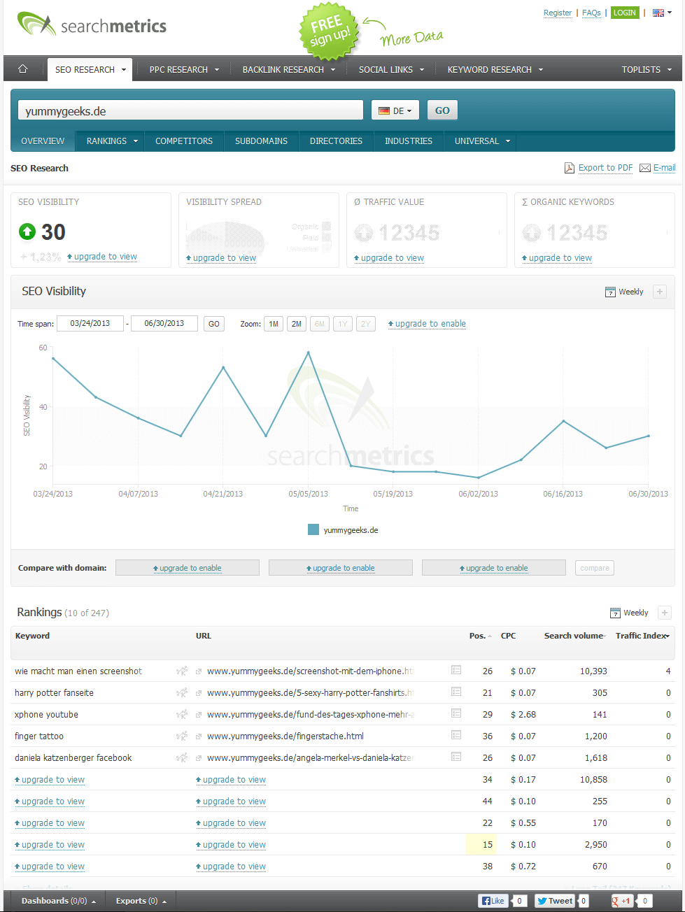685x912 pixels.
Task: Expand PPC RESEARCH menu
Action: point(184,69)
